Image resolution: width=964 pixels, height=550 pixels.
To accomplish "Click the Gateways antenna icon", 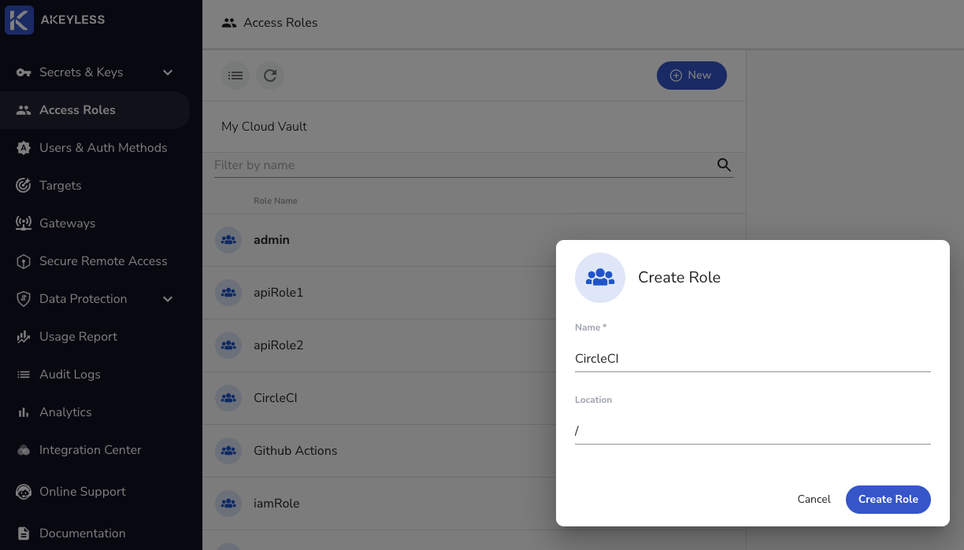I will tap(24, 223).
